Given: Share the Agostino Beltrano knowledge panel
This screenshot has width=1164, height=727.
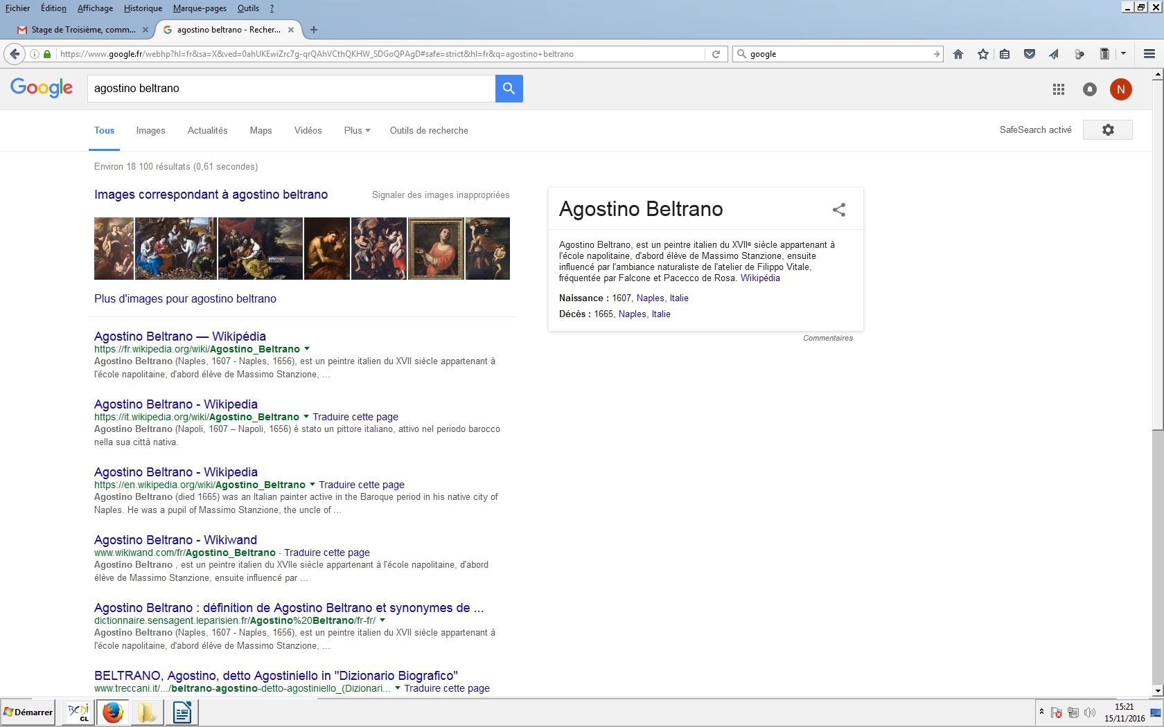Looking at the screenshot, I should 839,210.
